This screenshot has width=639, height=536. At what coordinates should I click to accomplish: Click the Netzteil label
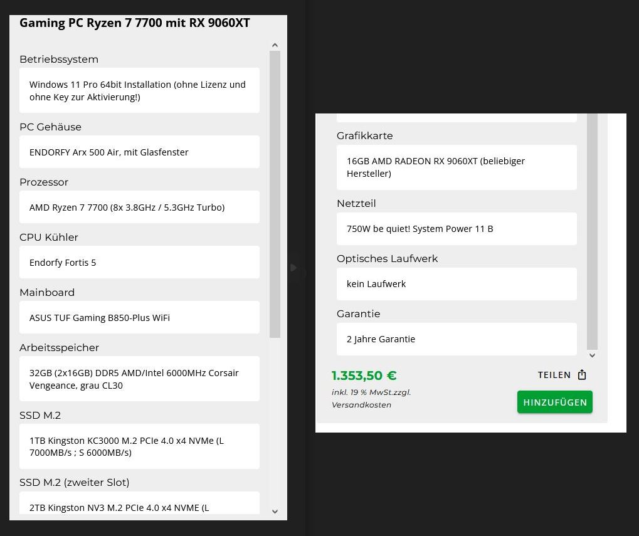point(356,203)
